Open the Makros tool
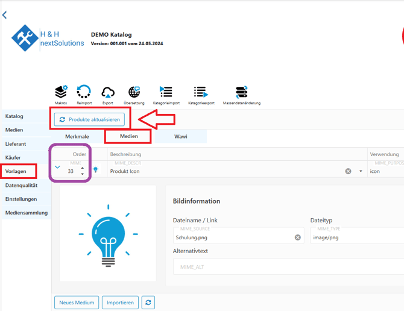This screenshot has height=311, width=404. click(61, 92)
